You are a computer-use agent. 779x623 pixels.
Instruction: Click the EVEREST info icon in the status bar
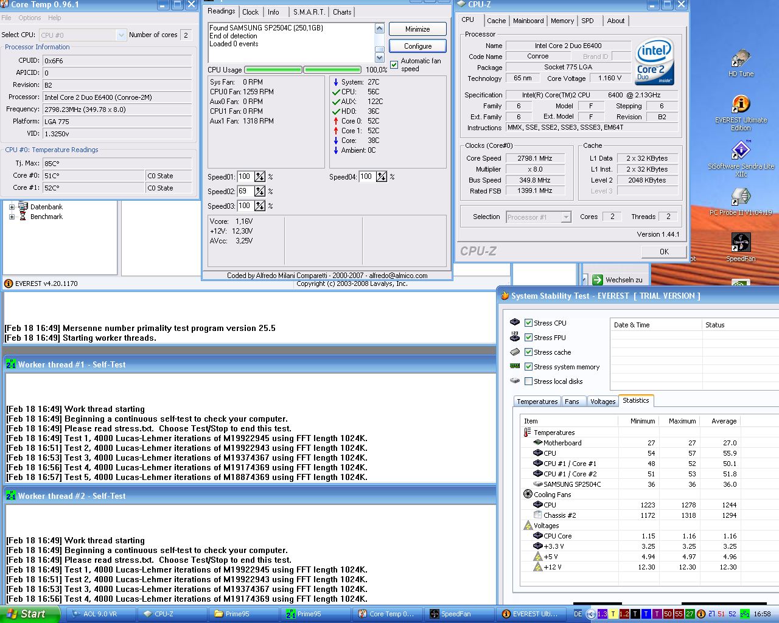[9, 284]
